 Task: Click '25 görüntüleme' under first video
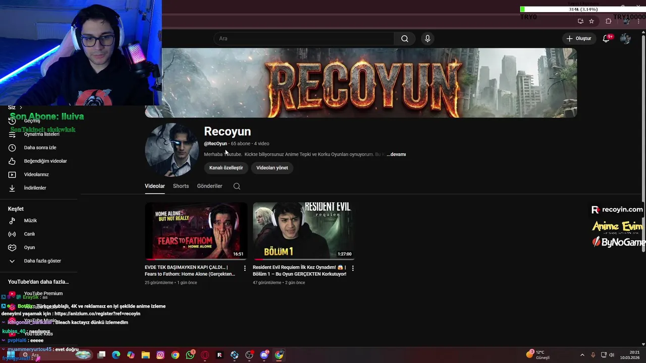coord(159,283)
